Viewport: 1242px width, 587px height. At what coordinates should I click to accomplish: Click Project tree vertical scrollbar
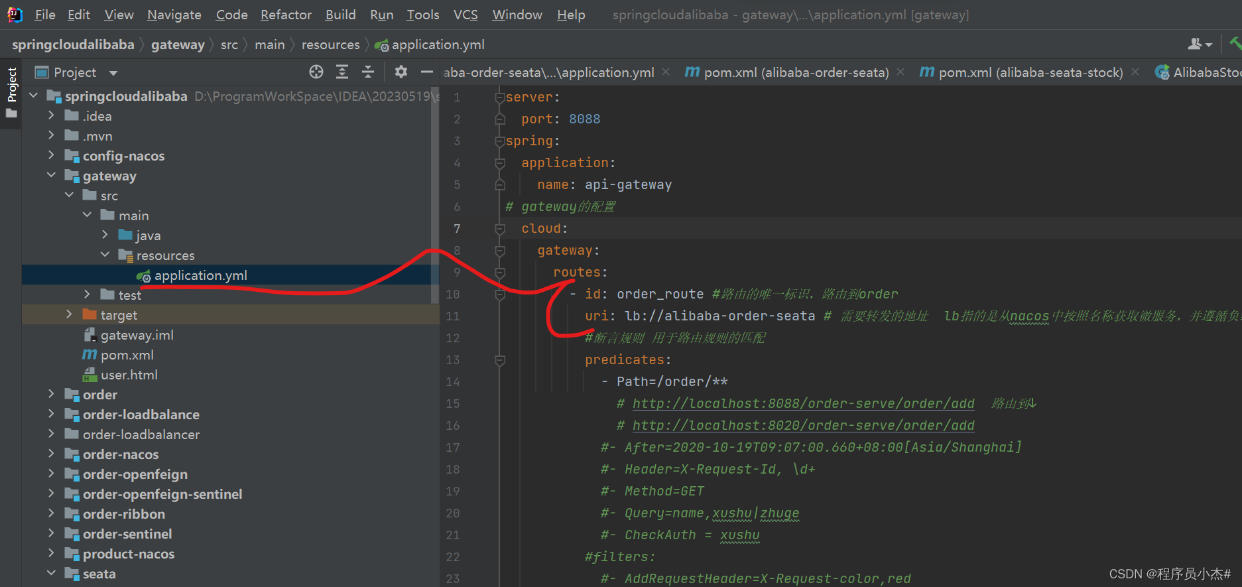coord(435,196)
